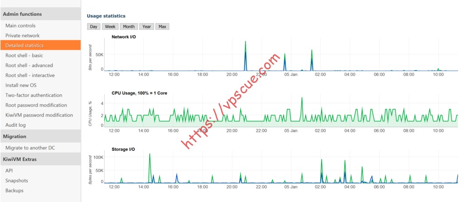Open Root shell - basic
Screen dimensions: 464x202
click(x=40, y=55)
